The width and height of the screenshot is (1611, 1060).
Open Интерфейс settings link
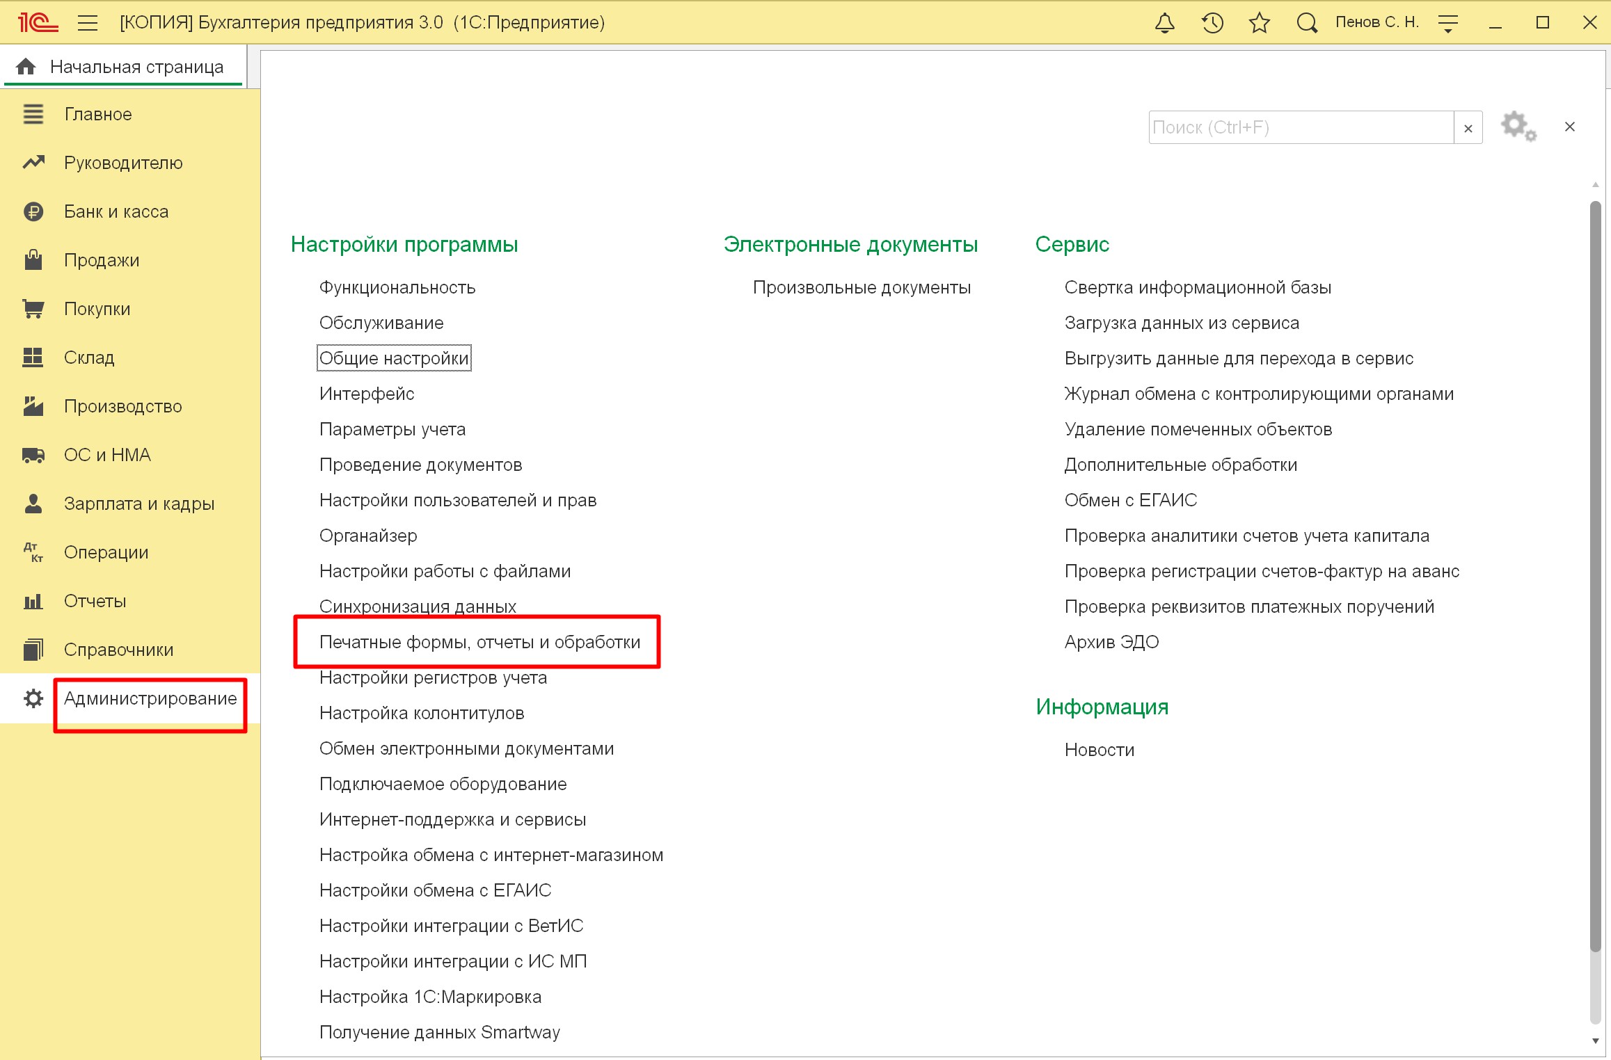click(x=367, y=394)
